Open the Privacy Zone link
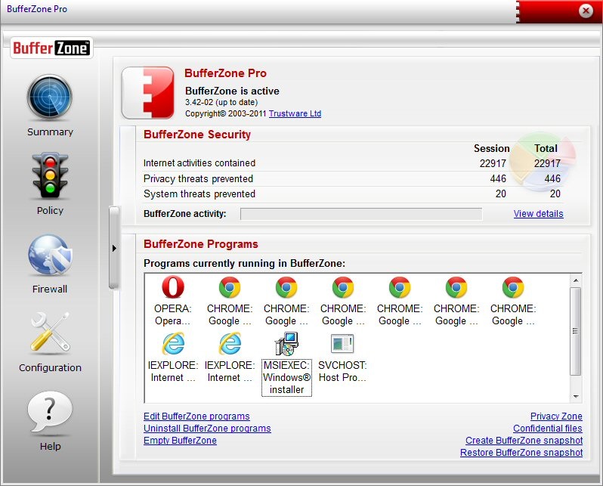 (556, 416)
